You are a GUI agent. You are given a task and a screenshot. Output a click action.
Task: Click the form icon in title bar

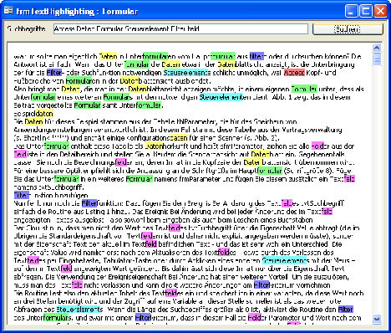pyautogui.click(x=8, y=11)
